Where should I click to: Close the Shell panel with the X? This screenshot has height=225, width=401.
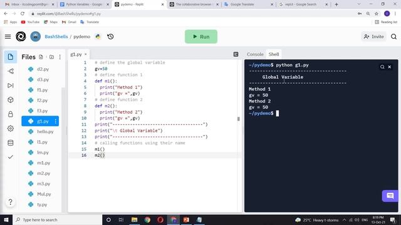point(390,67)
